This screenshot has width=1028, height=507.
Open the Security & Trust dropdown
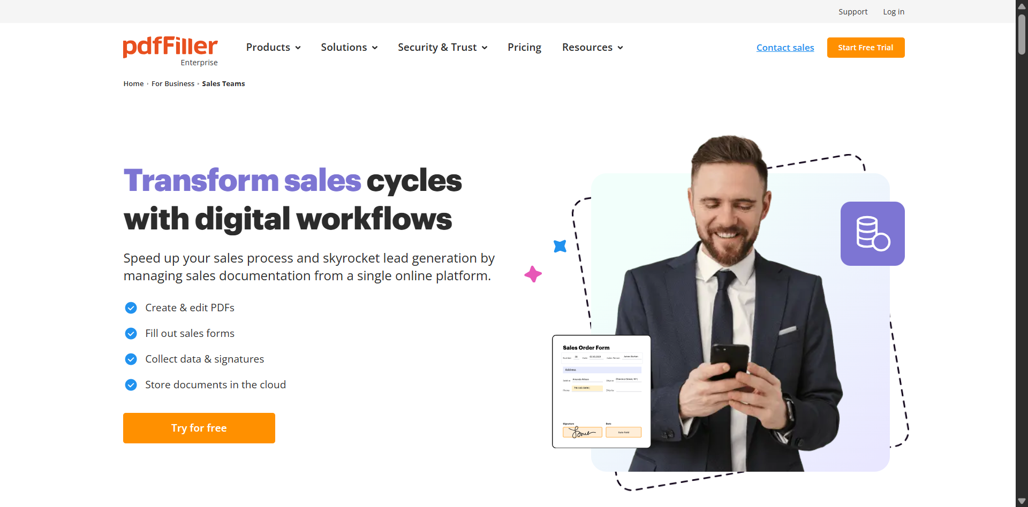tap(443, 47)
